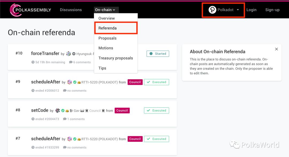This screenshot has width=289, height=157.
Task: Click the Gav username on referendum #8
Action: click(77, 111)
